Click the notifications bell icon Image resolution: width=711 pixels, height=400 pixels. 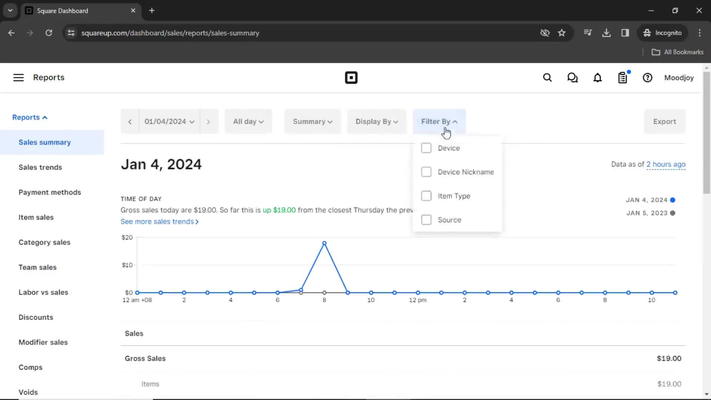point(597,78)
